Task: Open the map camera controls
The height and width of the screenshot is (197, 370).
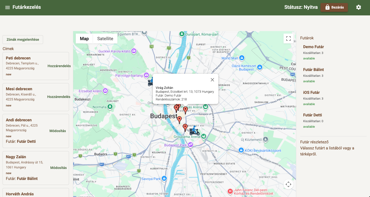Action: [x=288, y=184]
